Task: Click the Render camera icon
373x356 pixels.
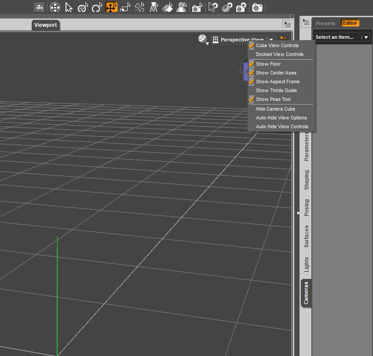Action: [x=257, y=7]
